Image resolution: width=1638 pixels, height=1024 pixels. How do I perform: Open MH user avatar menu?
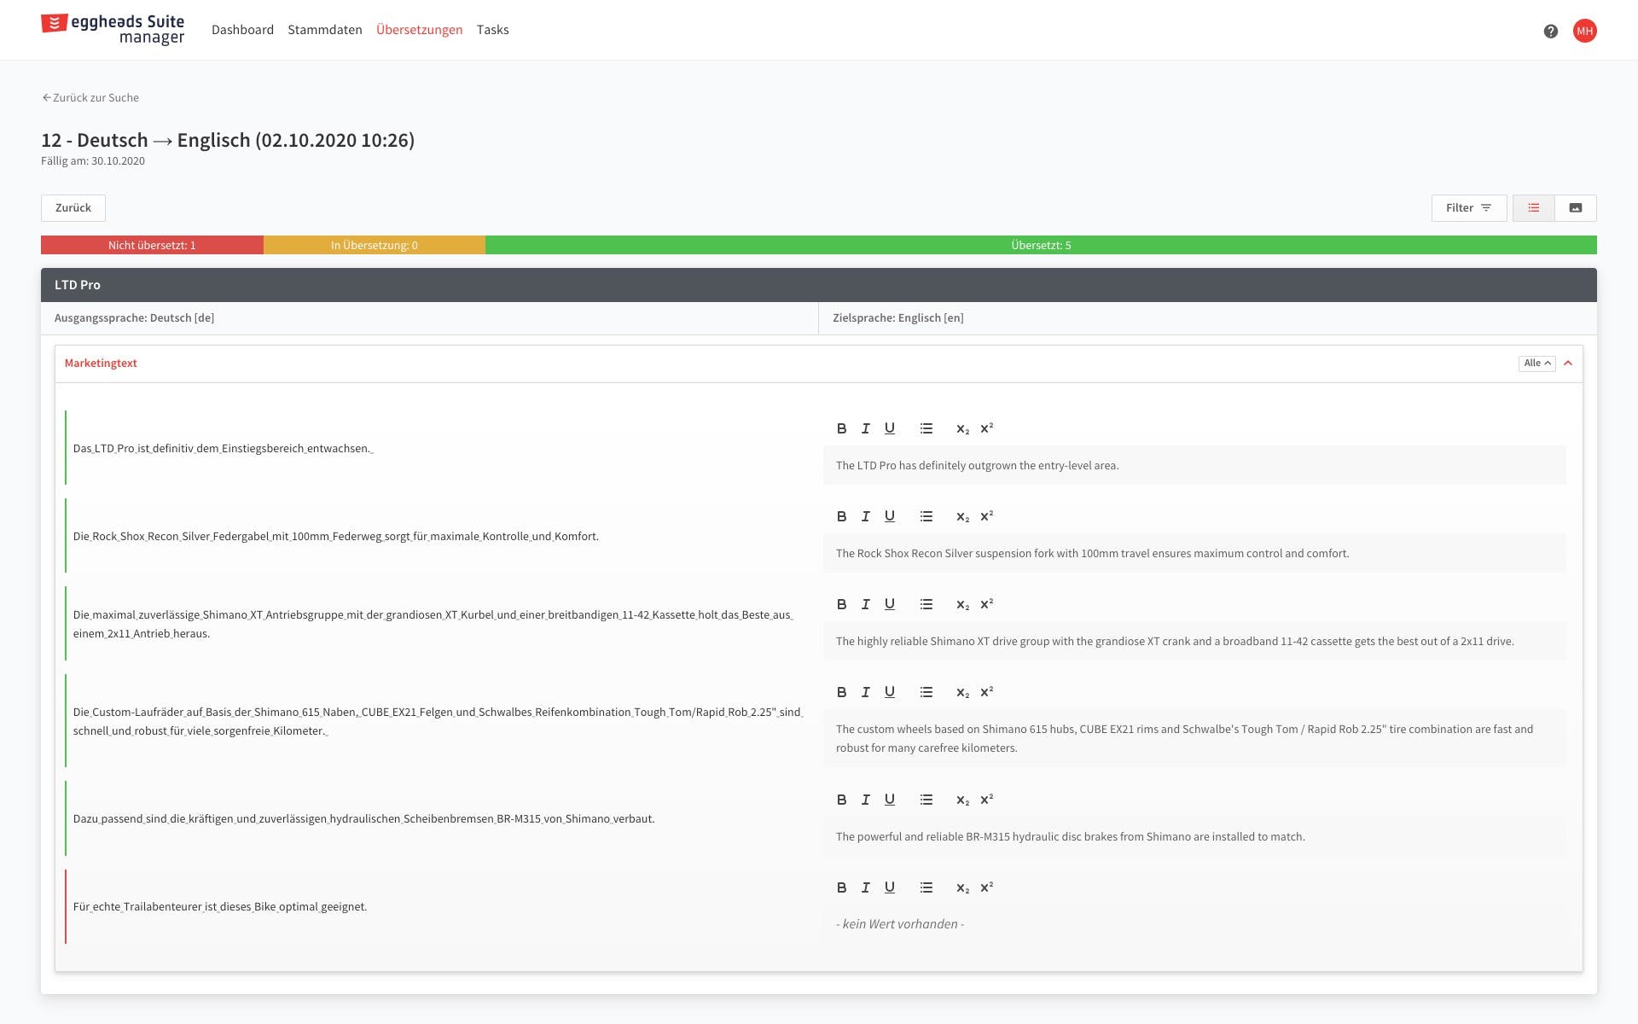(x=1584, y=31)
